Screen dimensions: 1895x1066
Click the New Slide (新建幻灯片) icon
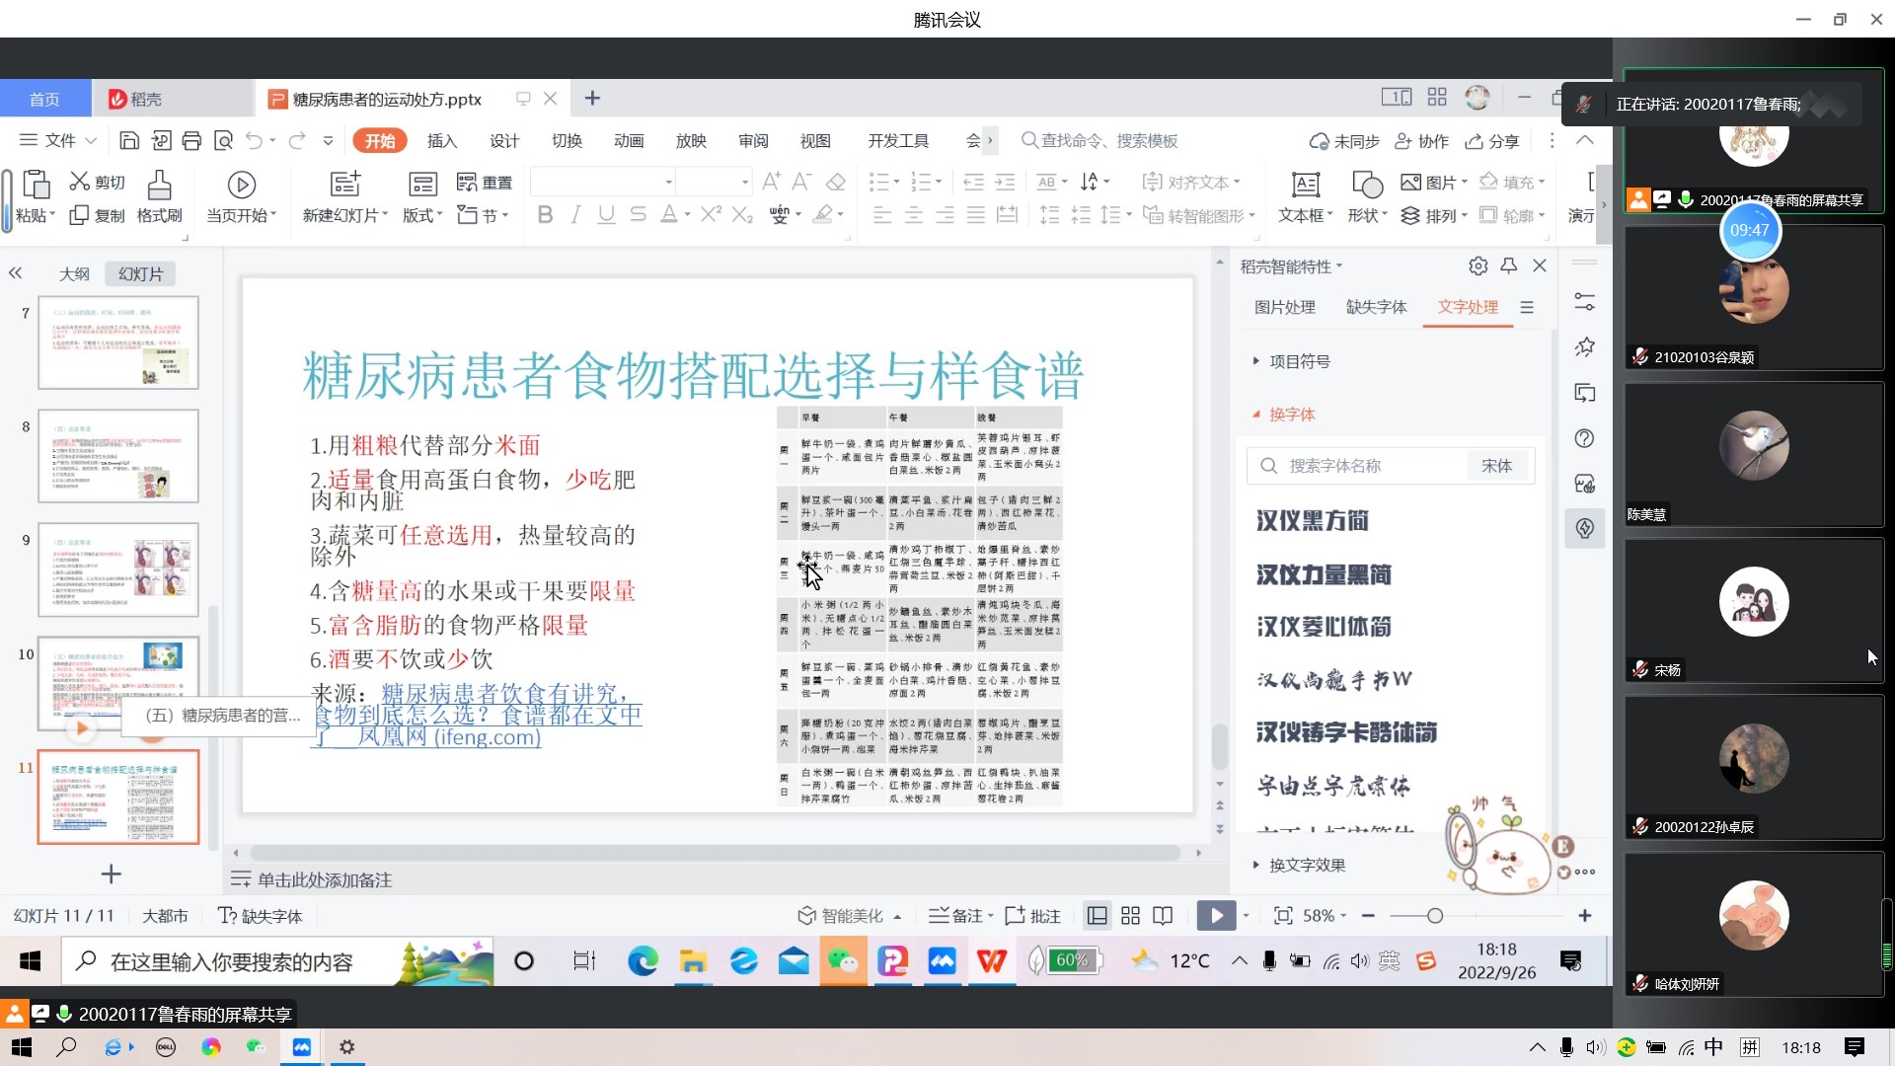[x=345, y=184]
